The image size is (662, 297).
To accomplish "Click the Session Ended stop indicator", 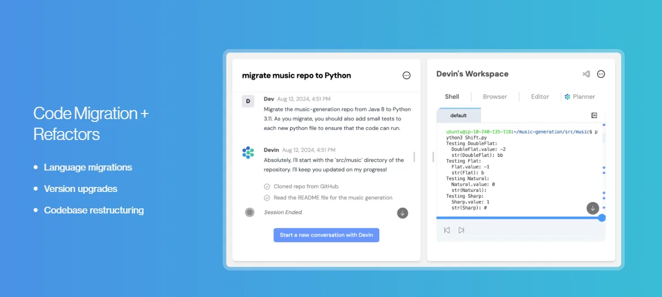I will point(249,212).
